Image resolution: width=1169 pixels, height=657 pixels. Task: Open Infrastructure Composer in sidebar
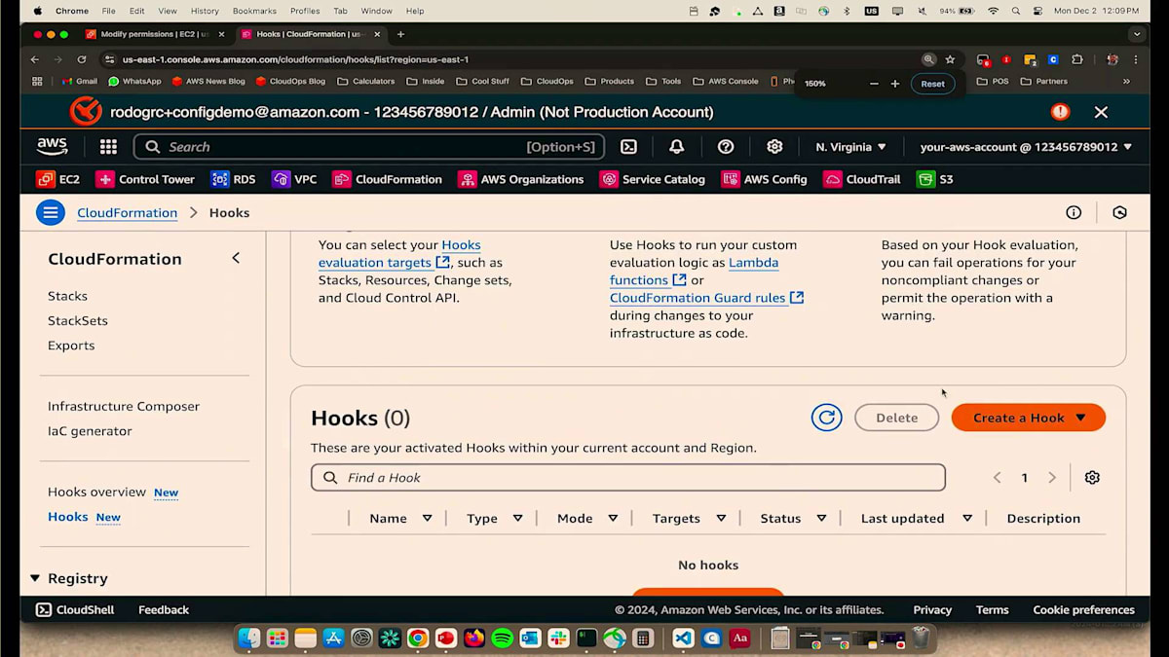click(124, 406)
